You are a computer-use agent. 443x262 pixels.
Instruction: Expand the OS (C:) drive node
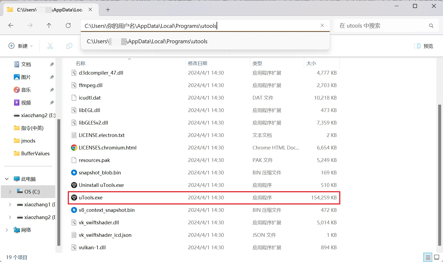(x=10, y=192)
